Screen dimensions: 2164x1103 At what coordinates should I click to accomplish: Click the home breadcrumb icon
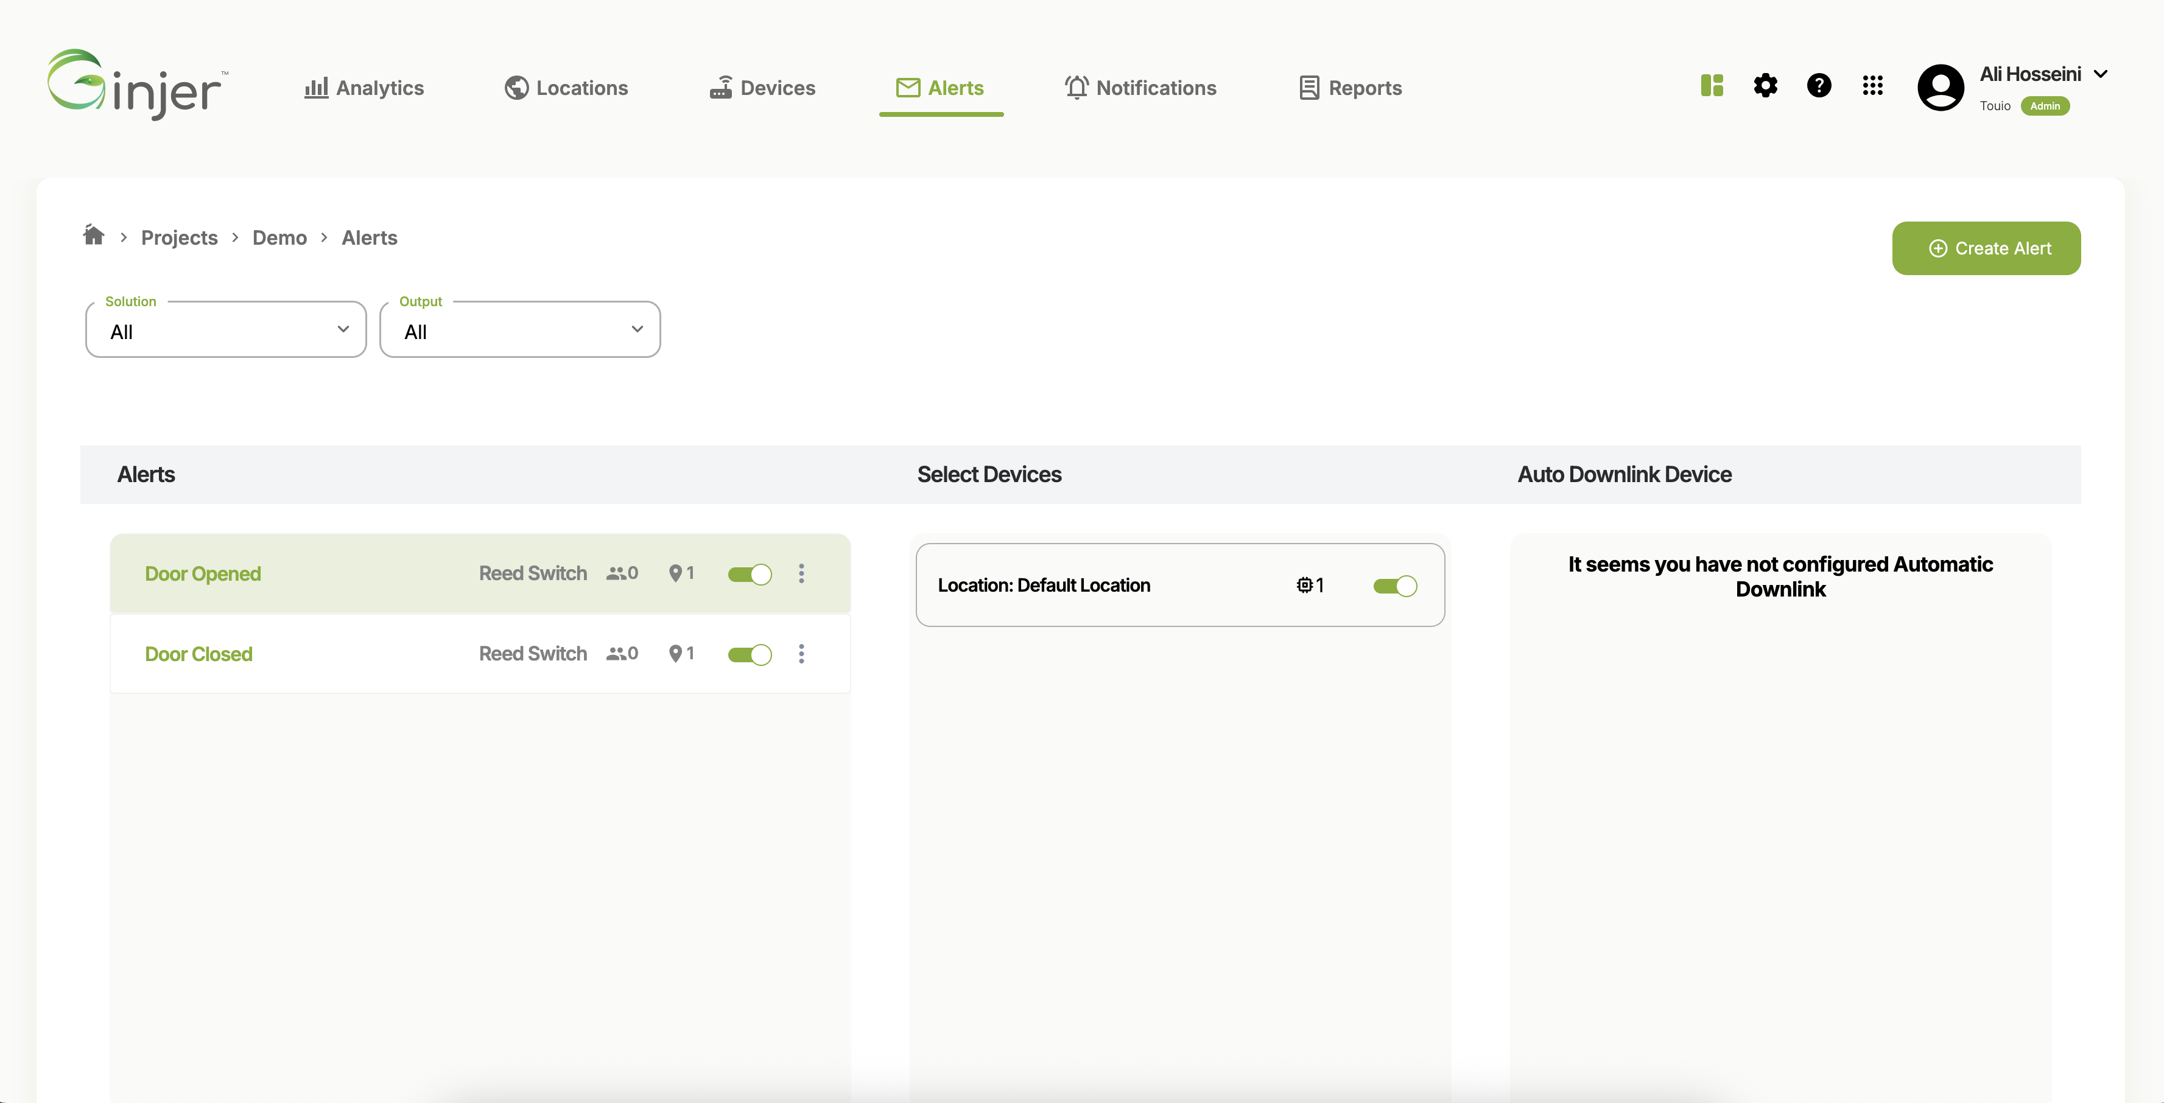point(93,235)
